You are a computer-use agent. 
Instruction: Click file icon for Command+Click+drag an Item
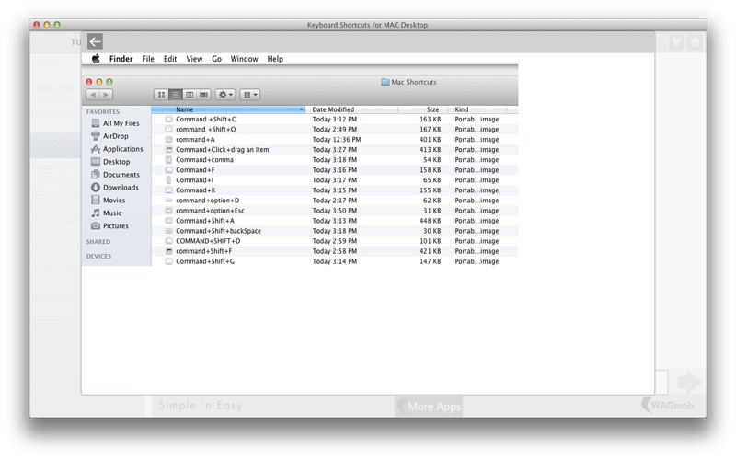[169, 150]
